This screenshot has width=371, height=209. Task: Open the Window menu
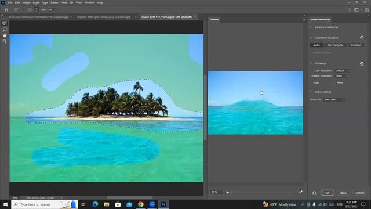click(89, 3)
